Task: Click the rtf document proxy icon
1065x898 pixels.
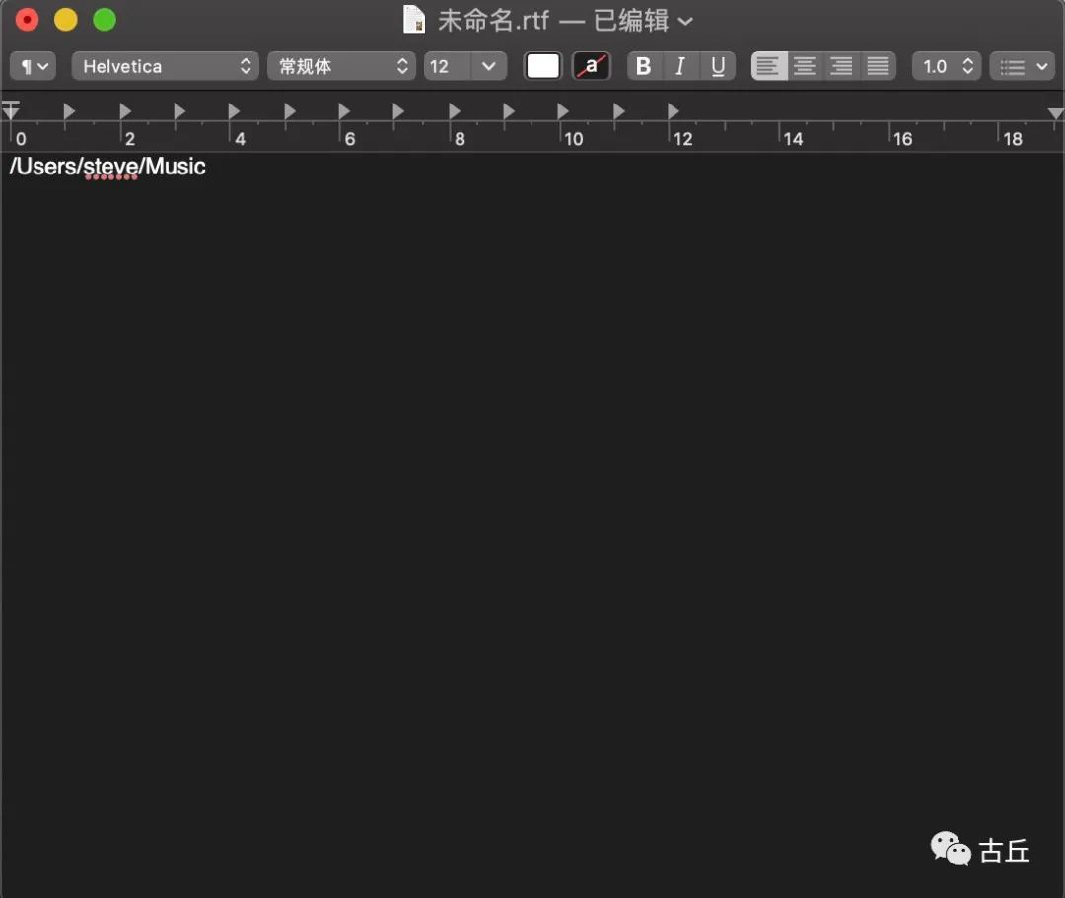Action: pos(413,20)
